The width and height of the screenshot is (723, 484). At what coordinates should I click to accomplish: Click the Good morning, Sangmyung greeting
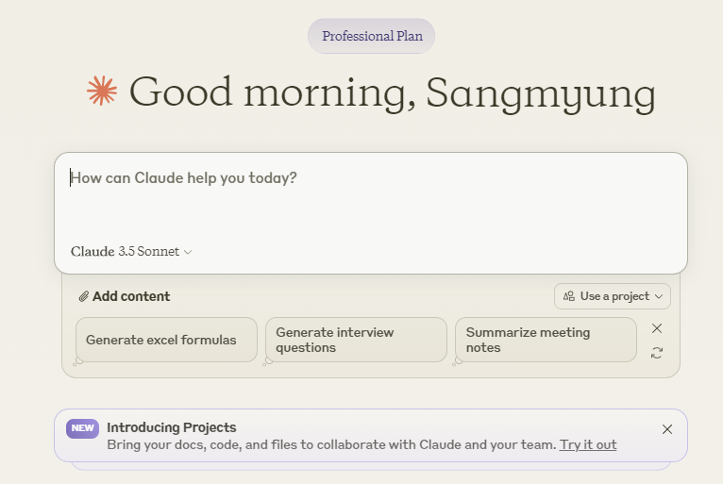(393, 92)
